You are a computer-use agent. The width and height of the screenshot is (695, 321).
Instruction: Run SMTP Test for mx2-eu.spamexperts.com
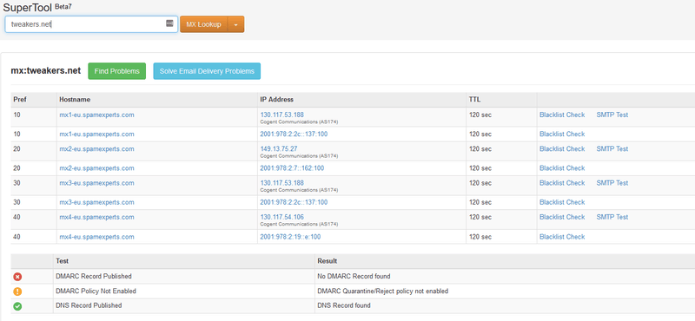click(612, 148)
